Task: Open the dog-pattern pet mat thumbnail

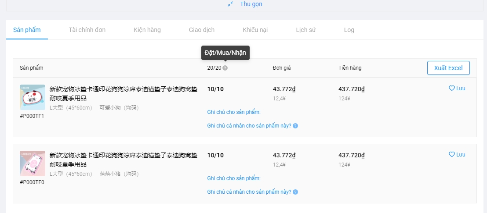Action: pos(32,97)
